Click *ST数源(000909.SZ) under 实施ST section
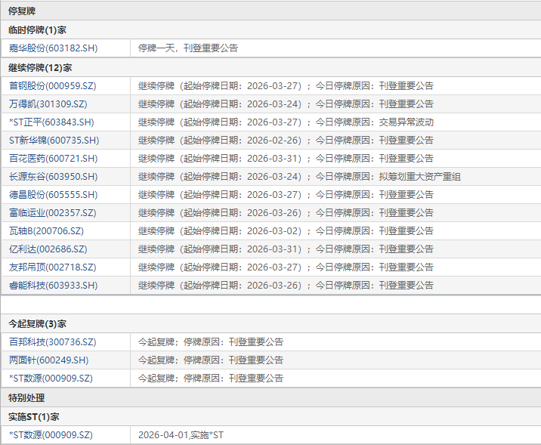Image resolution: width=541 pixels, height=445 pixels. (x=51, y=434)
